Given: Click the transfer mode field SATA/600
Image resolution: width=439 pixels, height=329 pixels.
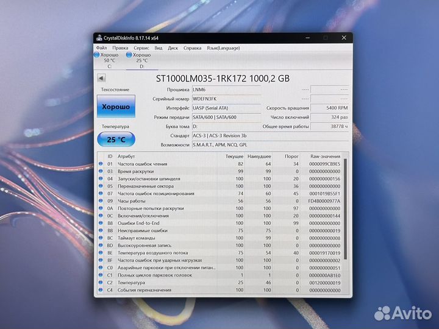Looking at the screenshot, I should pos(226,117).
